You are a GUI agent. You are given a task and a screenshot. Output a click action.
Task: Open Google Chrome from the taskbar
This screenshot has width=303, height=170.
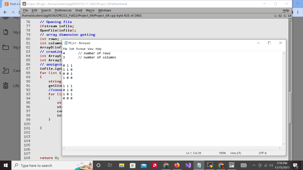tap(166, 165)
